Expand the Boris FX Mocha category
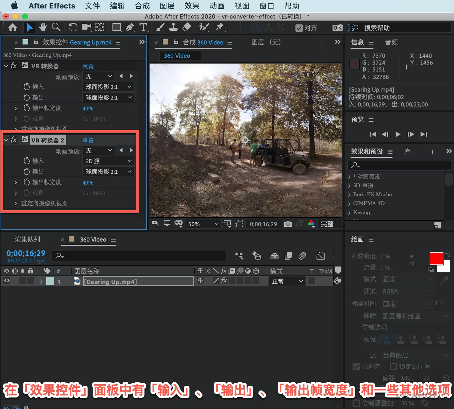This screenshot has height=409, width=454. [349, 195]
